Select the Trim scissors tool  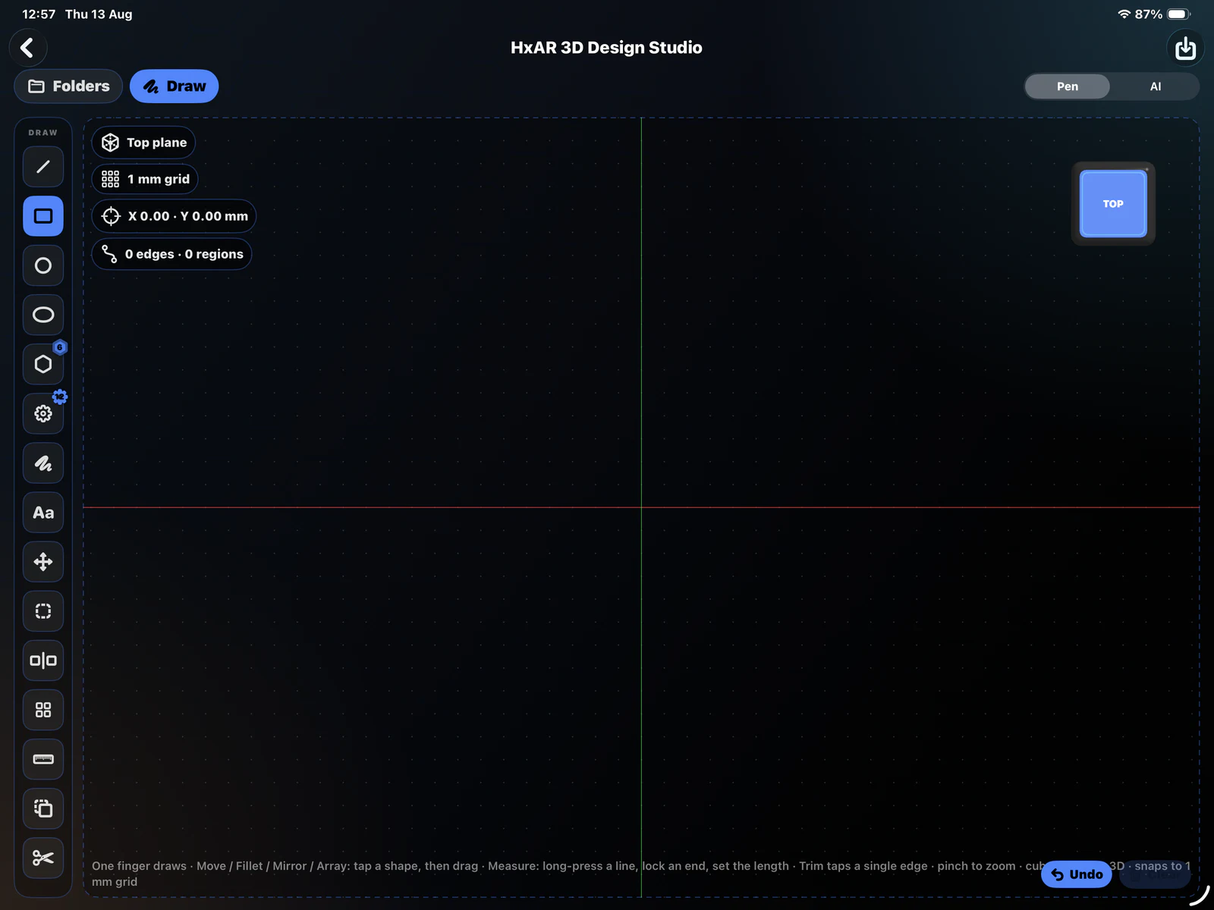click(x=43, y=858)
